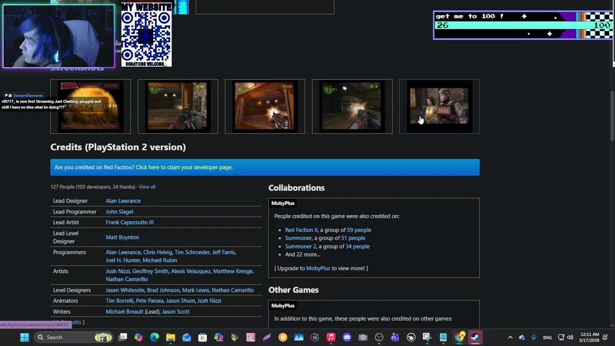
Task: Open Matt Boynton's profile
Action: point(122,237)
